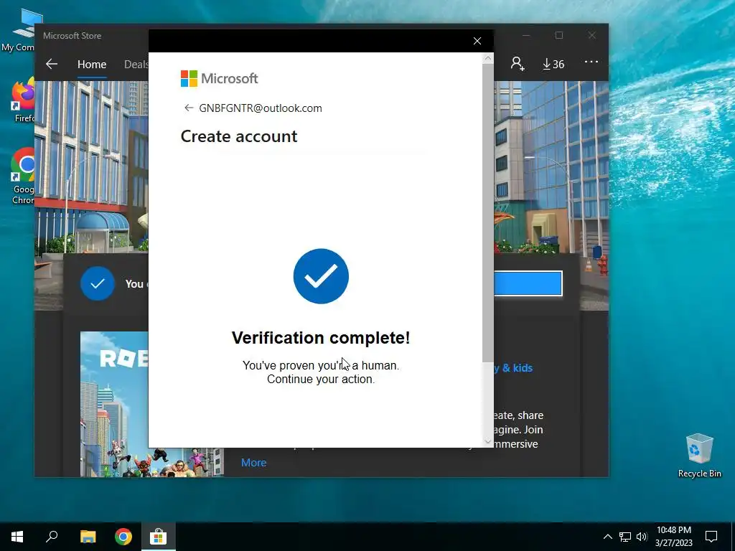
Task: Click the dialog scrollbar down arrow
Action: pyautogui.click(x=488, y=441)
